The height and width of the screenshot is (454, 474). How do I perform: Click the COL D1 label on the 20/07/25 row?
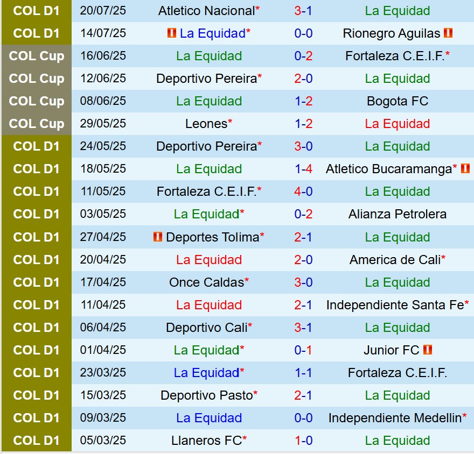point(37,11)
